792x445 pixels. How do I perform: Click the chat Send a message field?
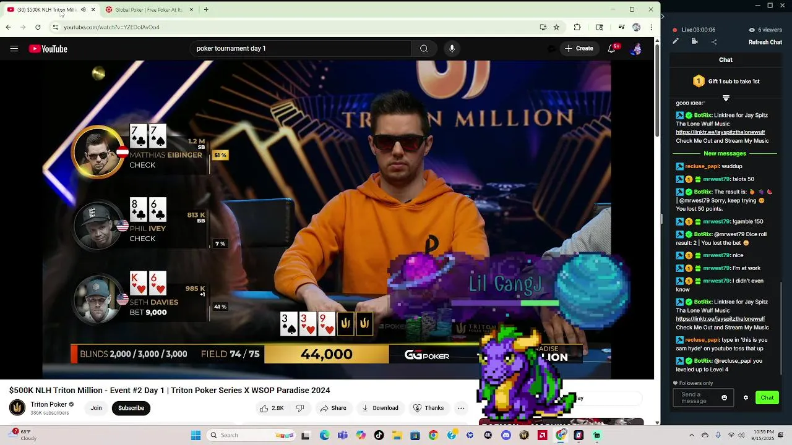698,398
